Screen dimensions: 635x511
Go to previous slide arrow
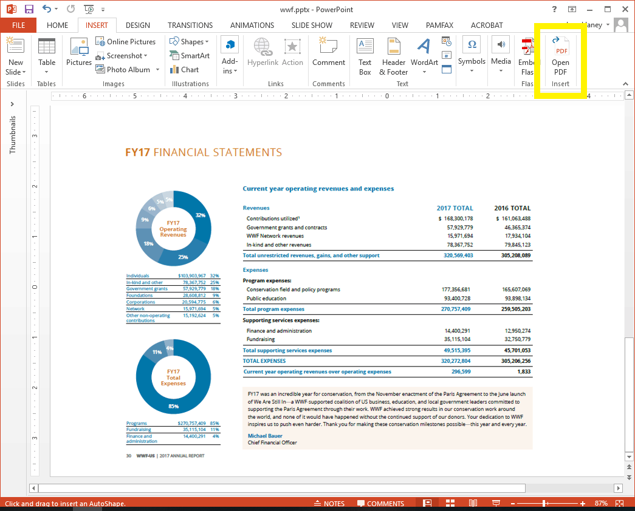629,467
